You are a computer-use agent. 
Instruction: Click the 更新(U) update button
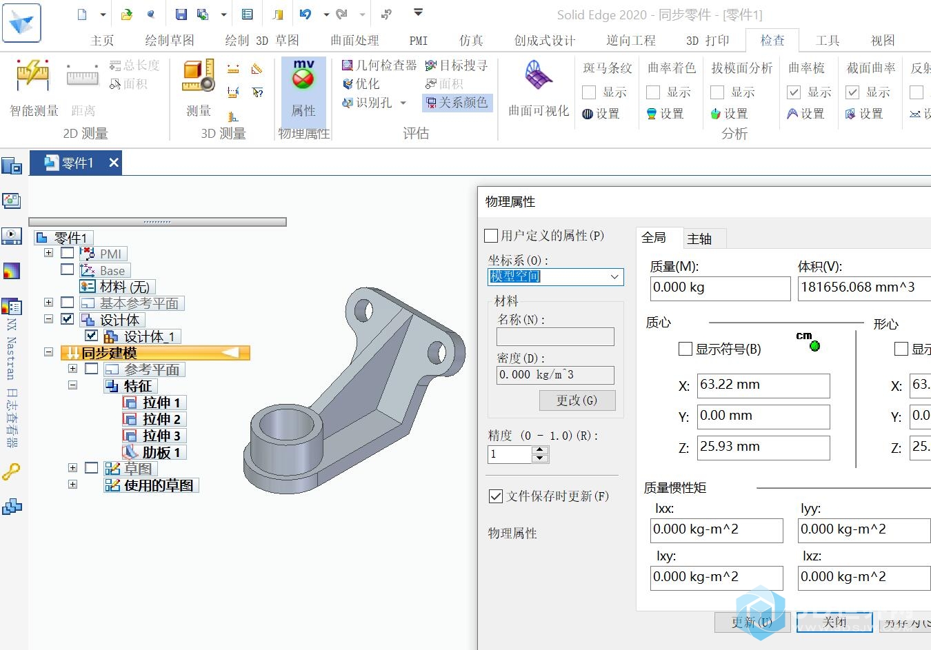[752, 622]
